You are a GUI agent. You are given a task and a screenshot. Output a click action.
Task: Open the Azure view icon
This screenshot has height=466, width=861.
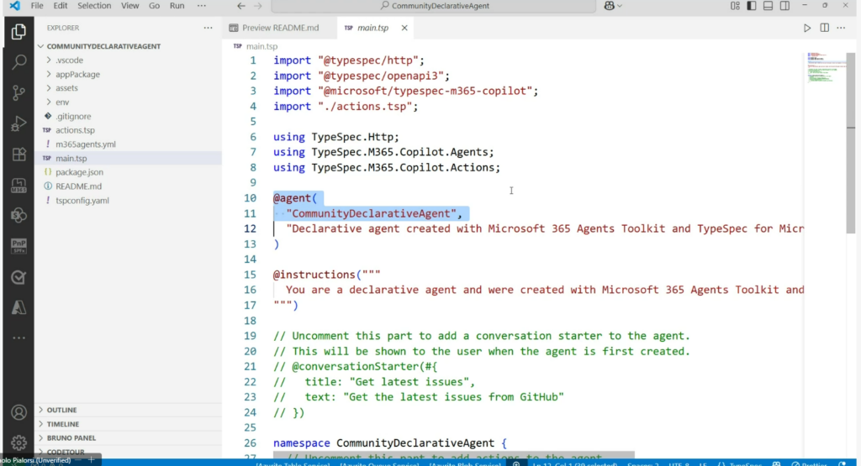point(18,307)
